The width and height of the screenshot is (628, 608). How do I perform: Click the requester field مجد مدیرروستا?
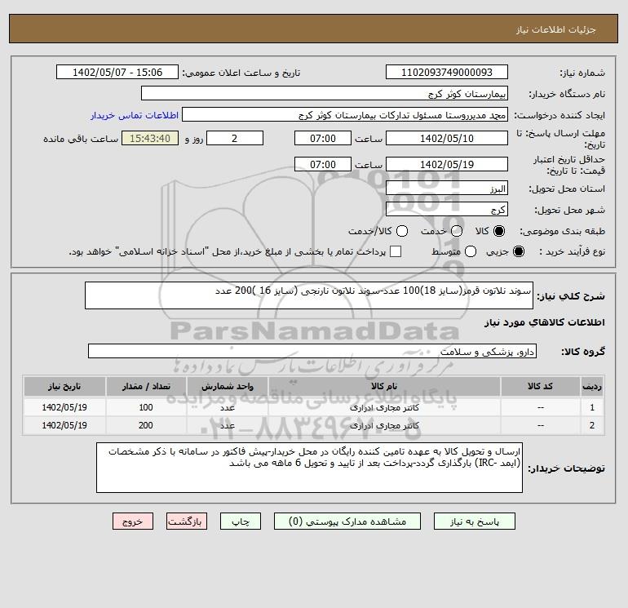coord(345,114)
